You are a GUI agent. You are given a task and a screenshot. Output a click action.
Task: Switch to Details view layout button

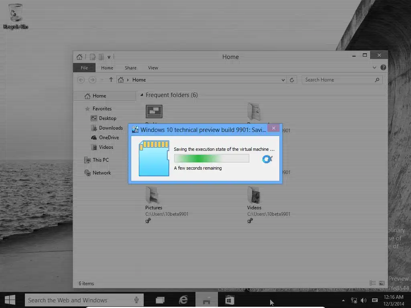372,283
